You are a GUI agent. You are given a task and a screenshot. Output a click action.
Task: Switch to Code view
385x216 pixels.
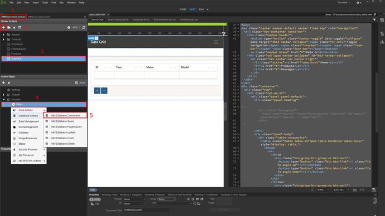coord(183,9)
